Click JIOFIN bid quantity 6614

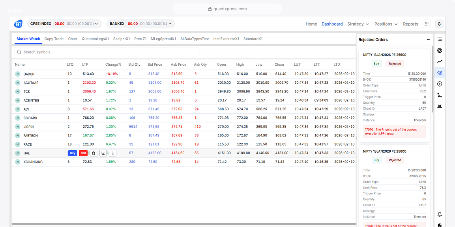133,127
